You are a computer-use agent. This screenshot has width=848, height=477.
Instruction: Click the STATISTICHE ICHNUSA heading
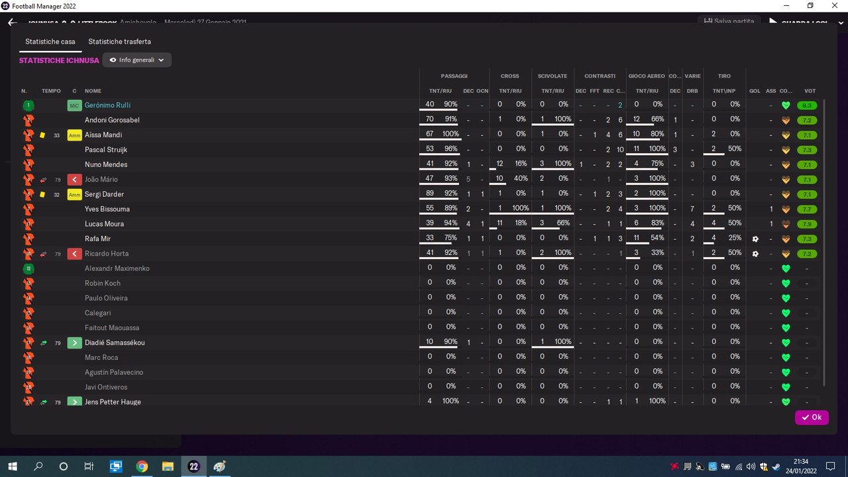[59, 60]
